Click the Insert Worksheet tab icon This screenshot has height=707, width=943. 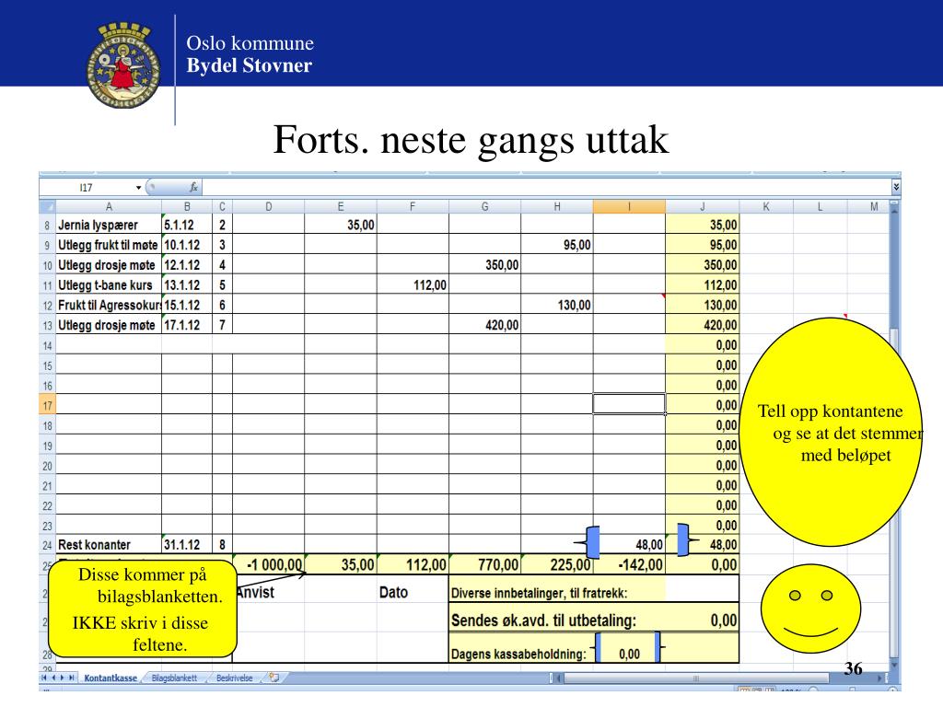pos(274,678)
